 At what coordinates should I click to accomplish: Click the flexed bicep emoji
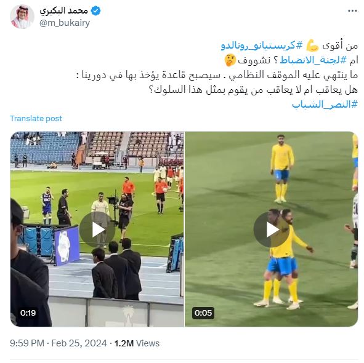click(x=312, y=46)
